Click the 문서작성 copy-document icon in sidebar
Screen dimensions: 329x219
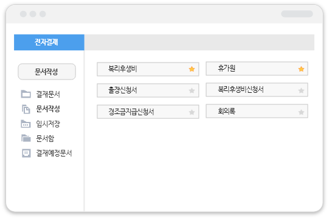[26, 109]
